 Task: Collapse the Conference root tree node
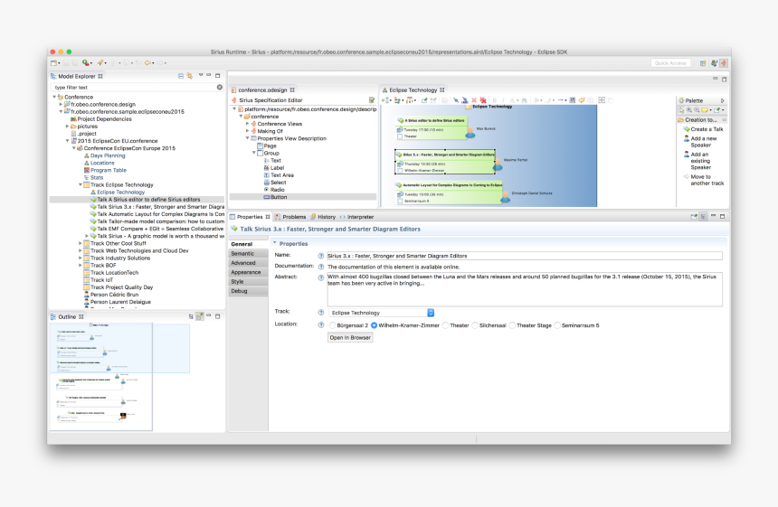click(x=54, y=97)
